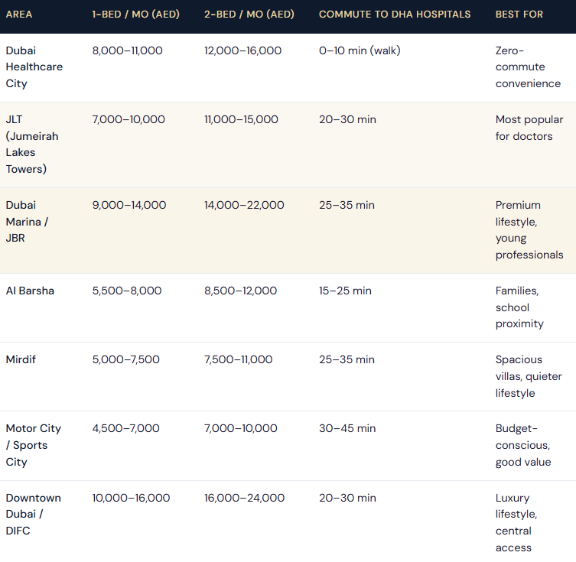The height and width of the screenshot is (562, 576).
Task: Click the 8,000–11,000 rent value
Action: click(x=128, y=50)
